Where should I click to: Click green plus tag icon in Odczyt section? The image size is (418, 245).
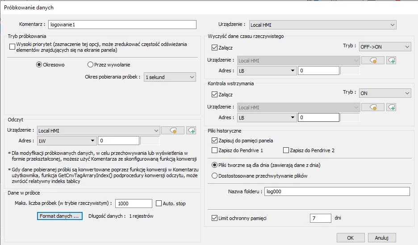point(191,130)
